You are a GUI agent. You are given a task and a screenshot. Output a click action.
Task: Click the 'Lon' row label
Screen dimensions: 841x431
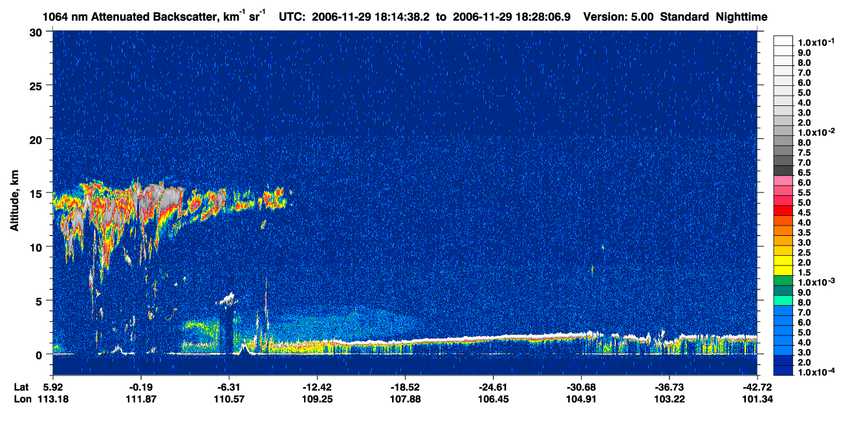pyautogui.click(x=22, y=399)
